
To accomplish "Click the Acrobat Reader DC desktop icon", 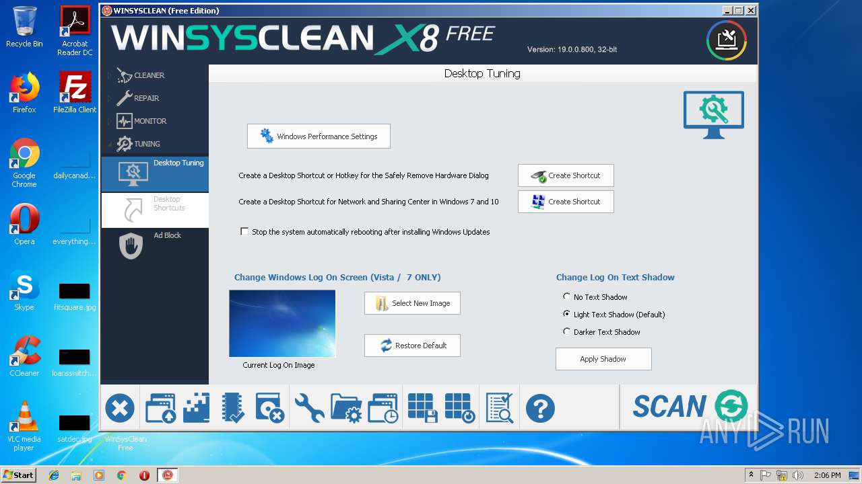I will (75, 31).
